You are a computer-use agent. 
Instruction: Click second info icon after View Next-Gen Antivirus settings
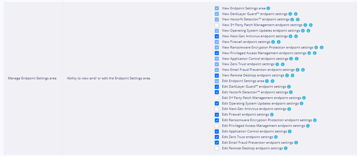(x=296, y=36)
